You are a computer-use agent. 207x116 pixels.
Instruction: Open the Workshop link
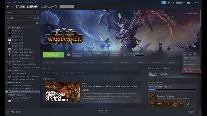[156, 62]
